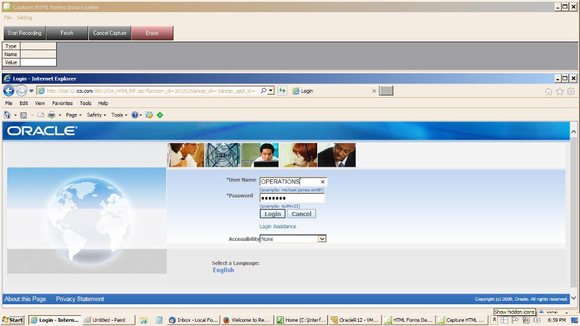Image resolution: width=580 pixels, height=326 pixels.
Task: Click the Login button
Action: pyautogui.click(x=272, y=214)
